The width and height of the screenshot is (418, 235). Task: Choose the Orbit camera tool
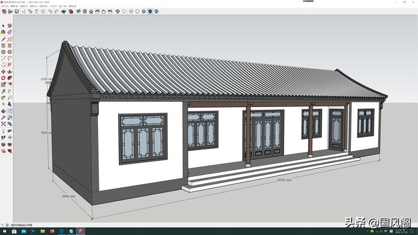3,111
